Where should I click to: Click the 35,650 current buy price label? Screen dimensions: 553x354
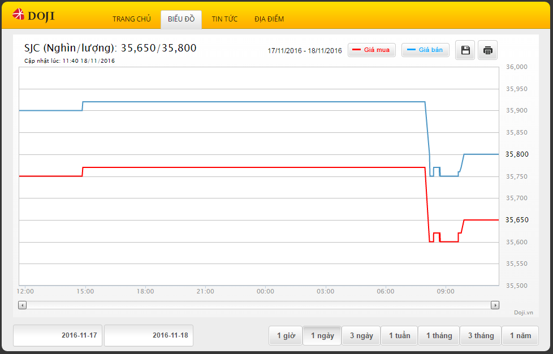[517, 219]
